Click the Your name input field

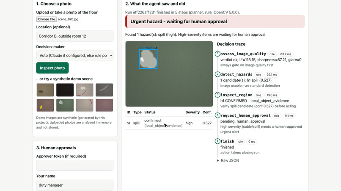pos(74,185)
